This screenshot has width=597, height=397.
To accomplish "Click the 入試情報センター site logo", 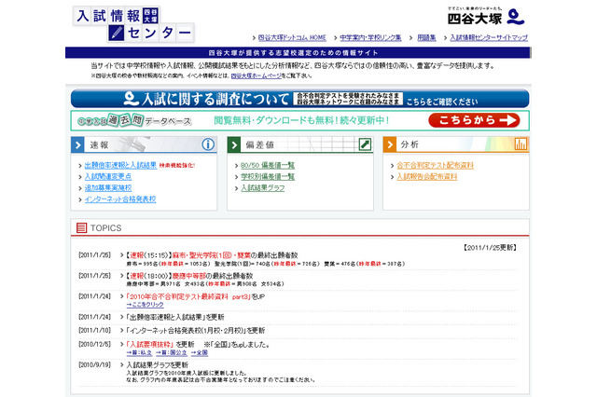I will (133, 24).
